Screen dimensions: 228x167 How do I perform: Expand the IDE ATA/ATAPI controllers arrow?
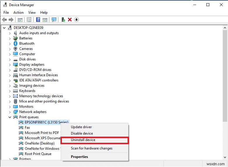[x=10, y=81]
